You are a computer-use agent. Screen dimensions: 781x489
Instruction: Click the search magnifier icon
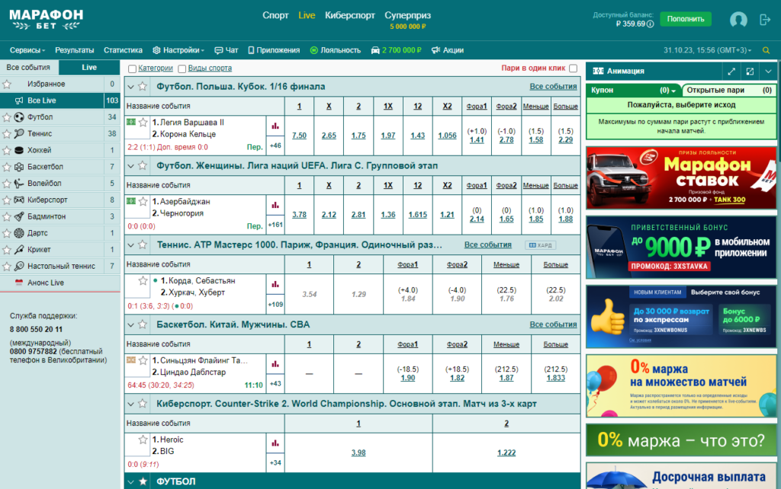(766, 50)
